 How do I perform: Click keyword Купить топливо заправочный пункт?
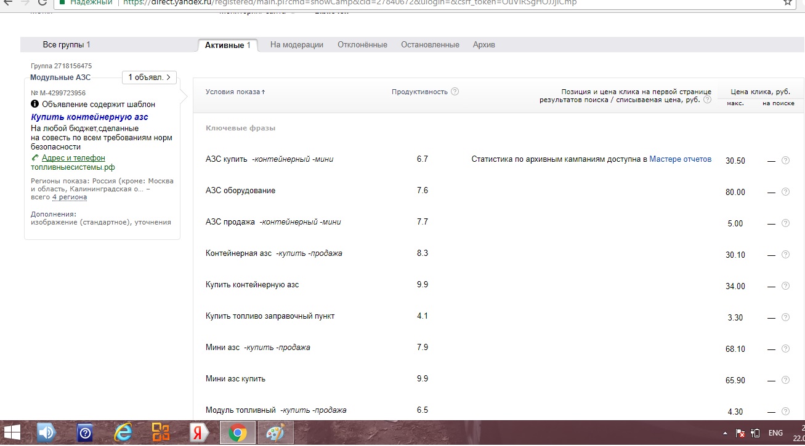coord(270,316)
